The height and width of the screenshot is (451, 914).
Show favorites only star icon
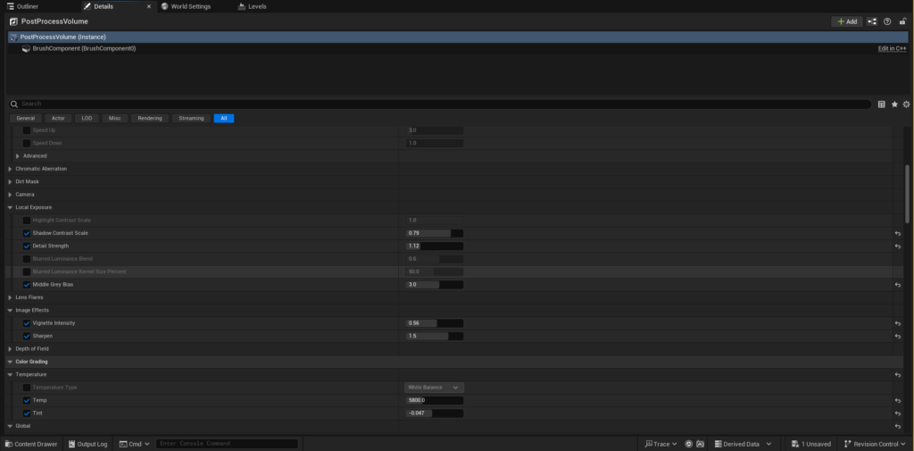point(894,104)
